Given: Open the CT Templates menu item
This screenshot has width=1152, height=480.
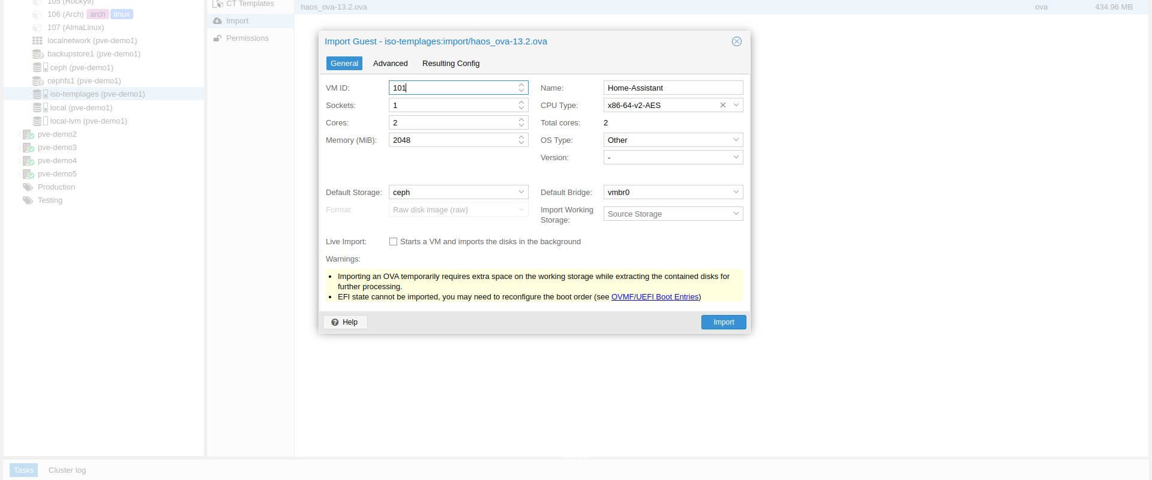Looking at the screenshot, I should click(251, 4).
